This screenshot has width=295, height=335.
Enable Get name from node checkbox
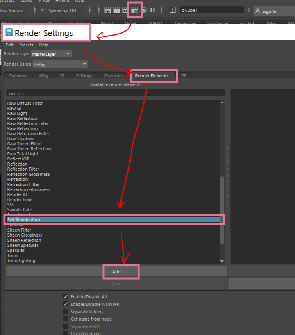click(x=66, y=319)
